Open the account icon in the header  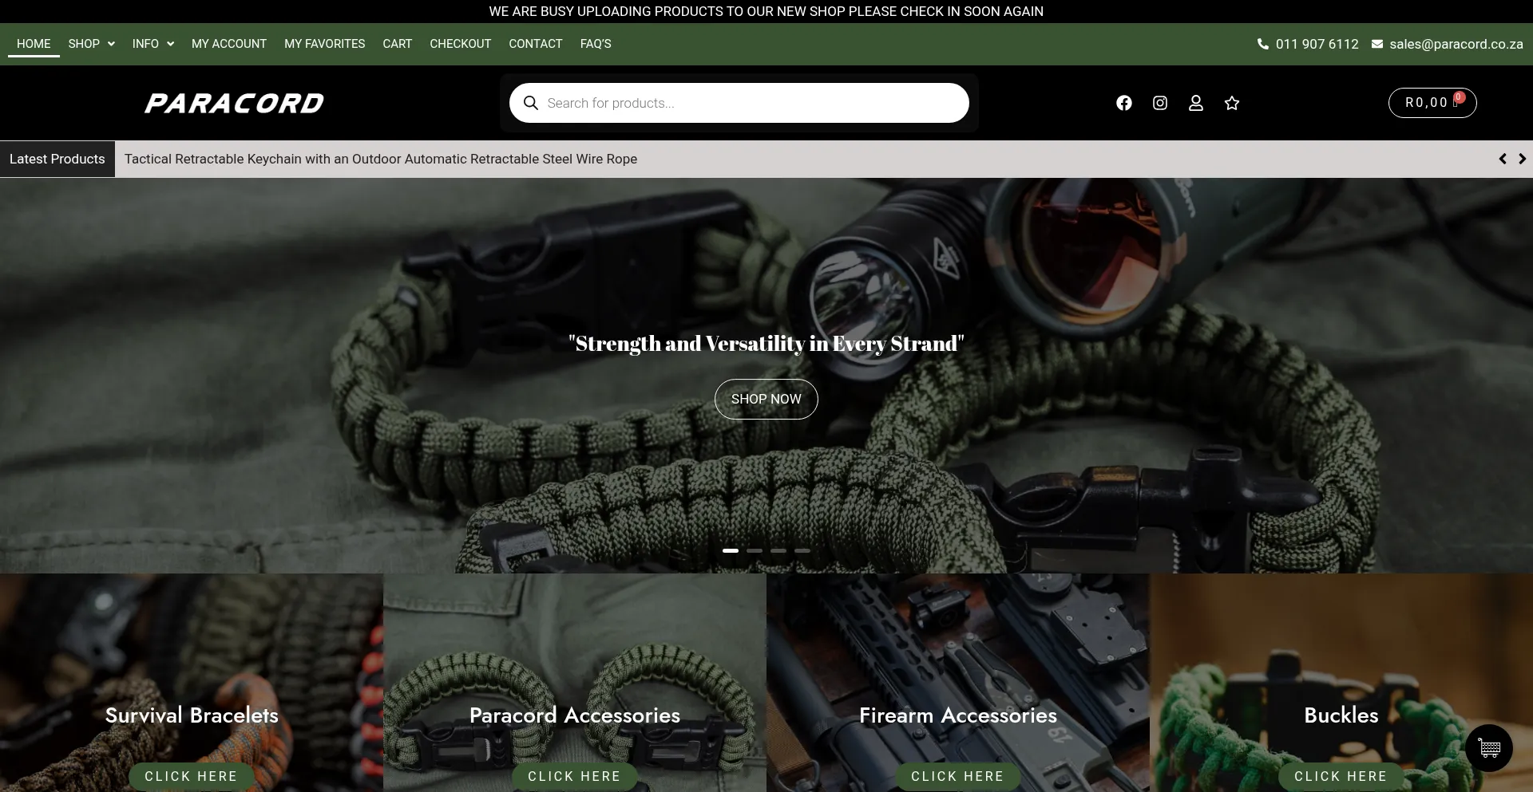pyautogui.click(x=1195, y=103)
